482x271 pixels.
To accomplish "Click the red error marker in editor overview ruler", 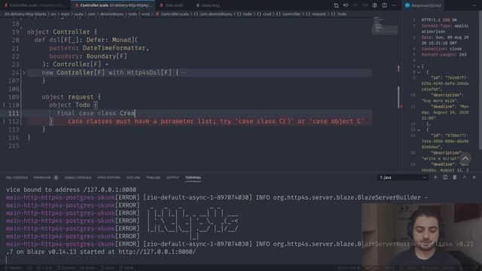I will tap(401, 107).
